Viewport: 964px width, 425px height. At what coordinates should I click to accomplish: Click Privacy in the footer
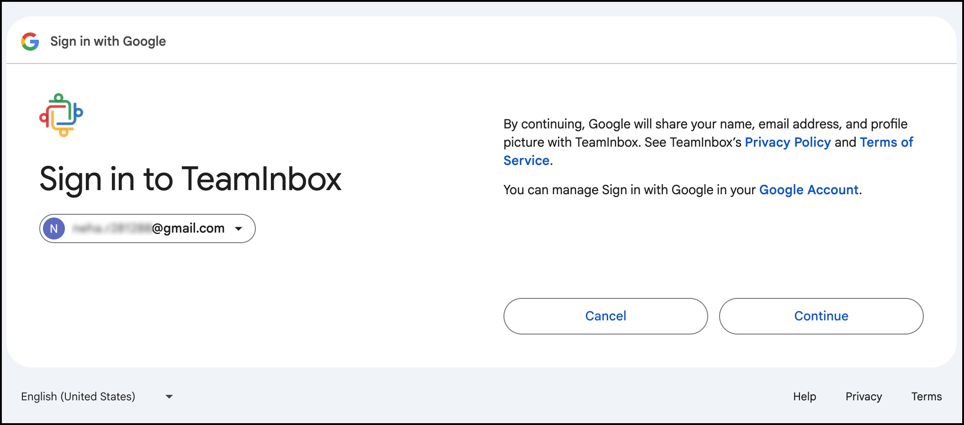(863, 396)
